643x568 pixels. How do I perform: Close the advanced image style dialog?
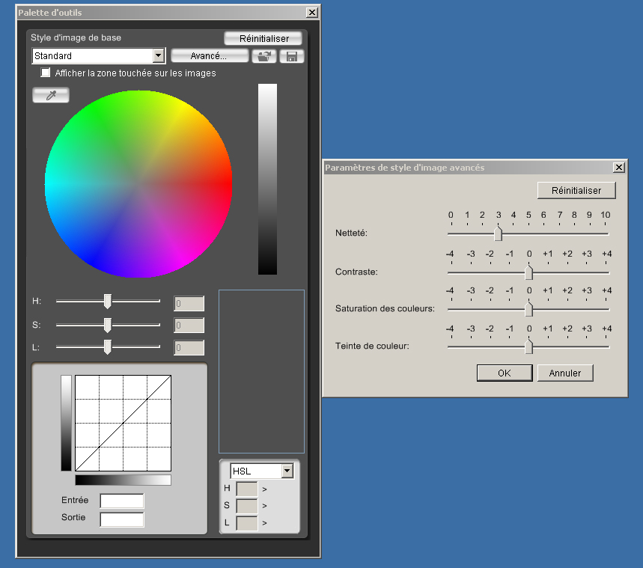pos(618,168)
